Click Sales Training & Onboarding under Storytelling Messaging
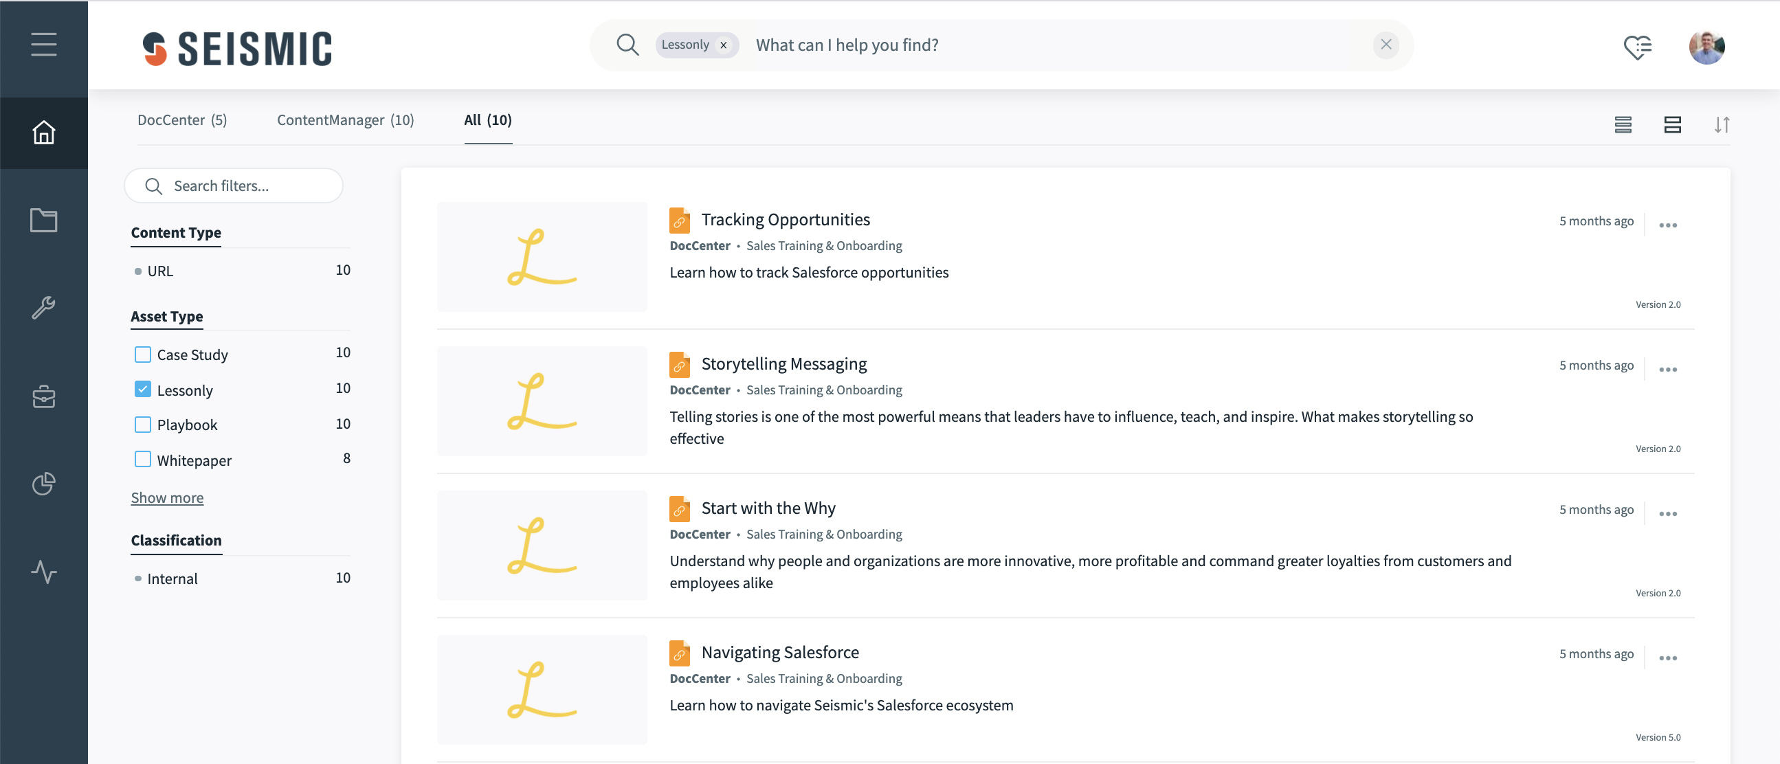The height and width of the screenshot is (764, 1780). [823, 390]
